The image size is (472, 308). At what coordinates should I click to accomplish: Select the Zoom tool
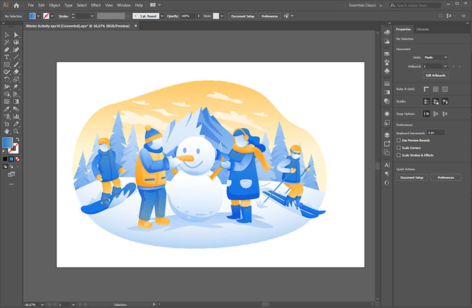click(x=16, y=132)
